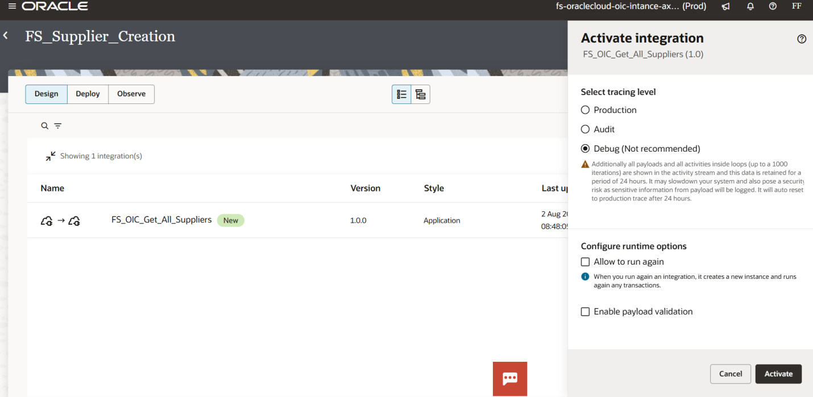Open the FF user profile menu
This screenshot has height=397, width=813.
tap(797, 6)
